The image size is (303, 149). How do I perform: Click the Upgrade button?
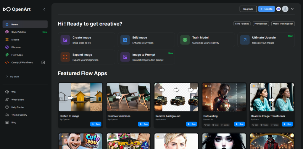point(248,9)
